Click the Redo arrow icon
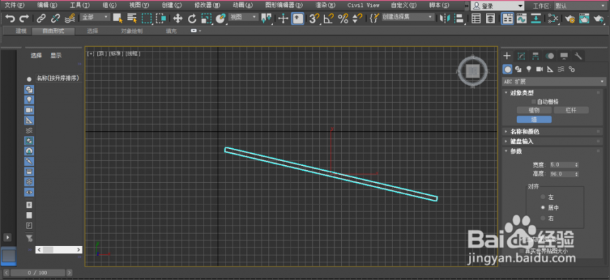This screenshot has height=280, width=610. [x=24, y=18]
